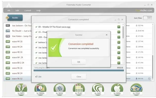
Task: Click the thumbs-up Like icon
Action: [x=37, y=76]
